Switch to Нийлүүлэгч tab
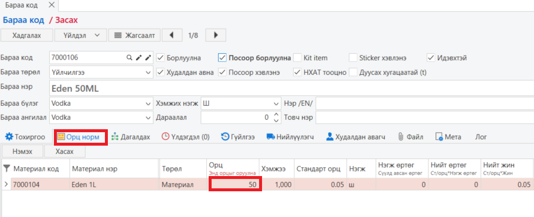Viewport: 534px width, 217px height. (x=290, y=137)
